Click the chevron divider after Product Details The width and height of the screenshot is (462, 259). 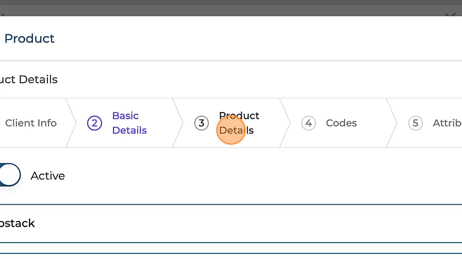pos(285,123)
